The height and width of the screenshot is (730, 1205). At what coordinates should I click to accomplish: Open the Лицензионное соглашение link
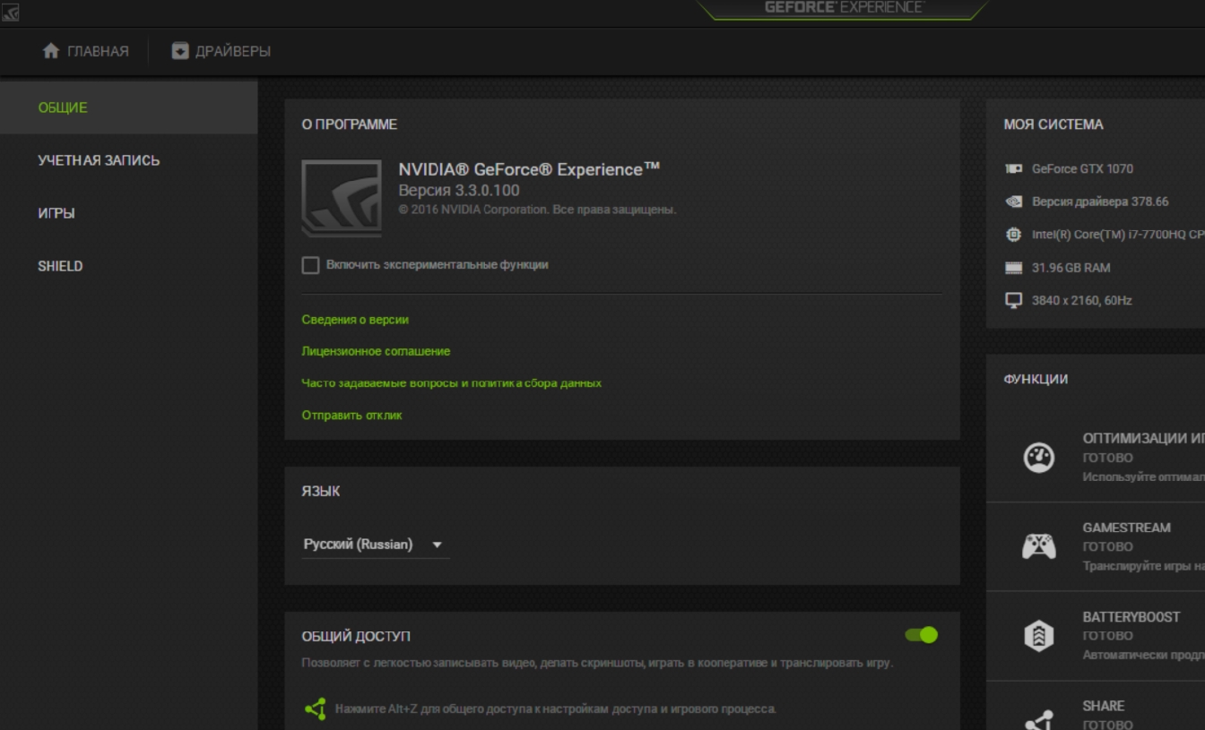tap(376, 351)
